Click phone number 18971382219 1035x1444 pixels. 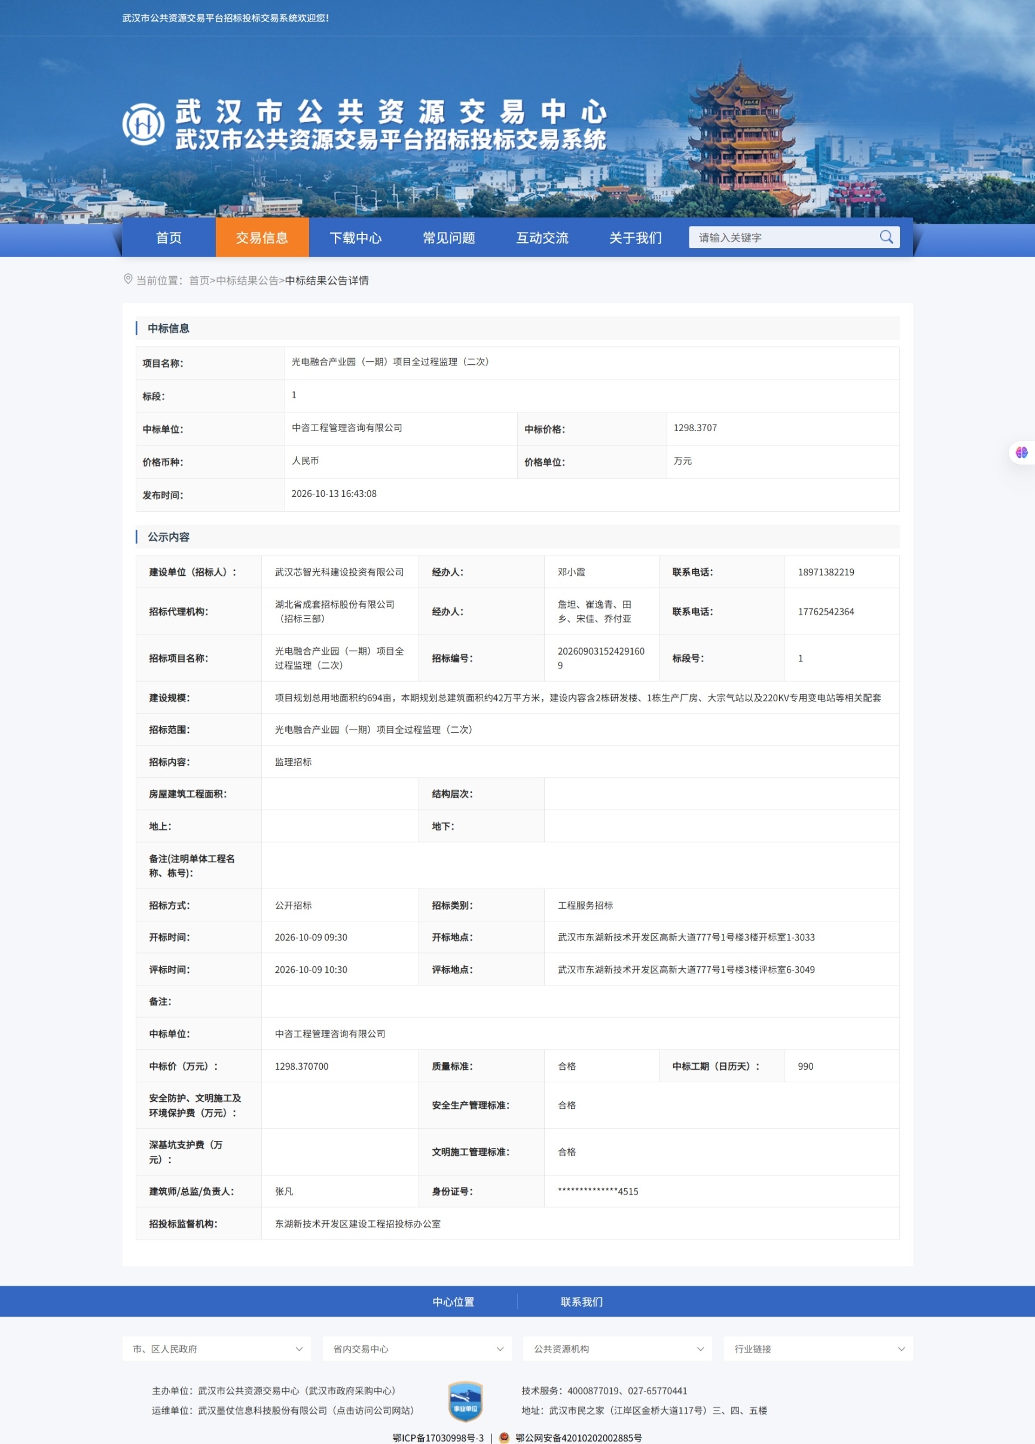pos(826,572)
